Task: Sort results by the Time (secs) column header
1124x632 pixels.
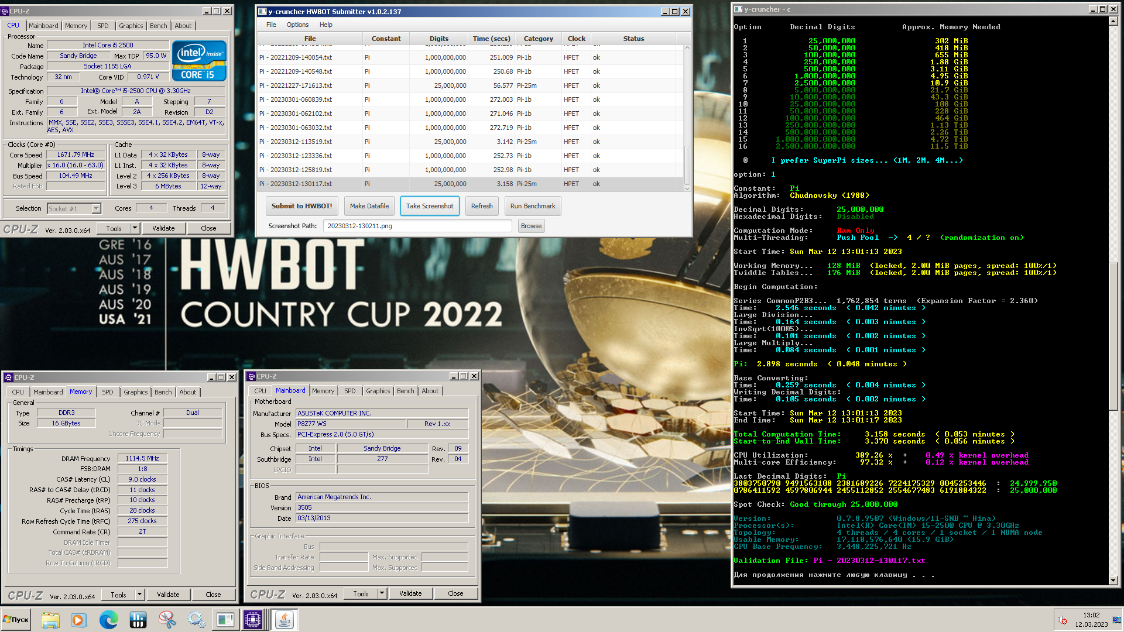Action: pos(491,39)
